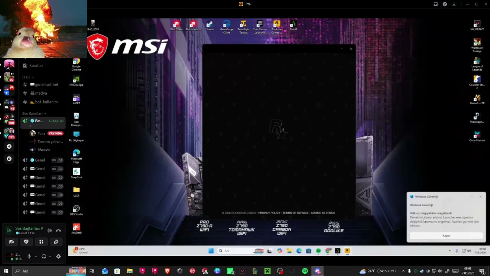Open the medya text channel
This screenshot has width=490, height=276.
42,93
